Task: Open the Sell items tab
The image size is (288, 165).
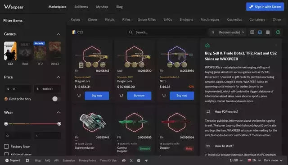Action: (81, 7)
